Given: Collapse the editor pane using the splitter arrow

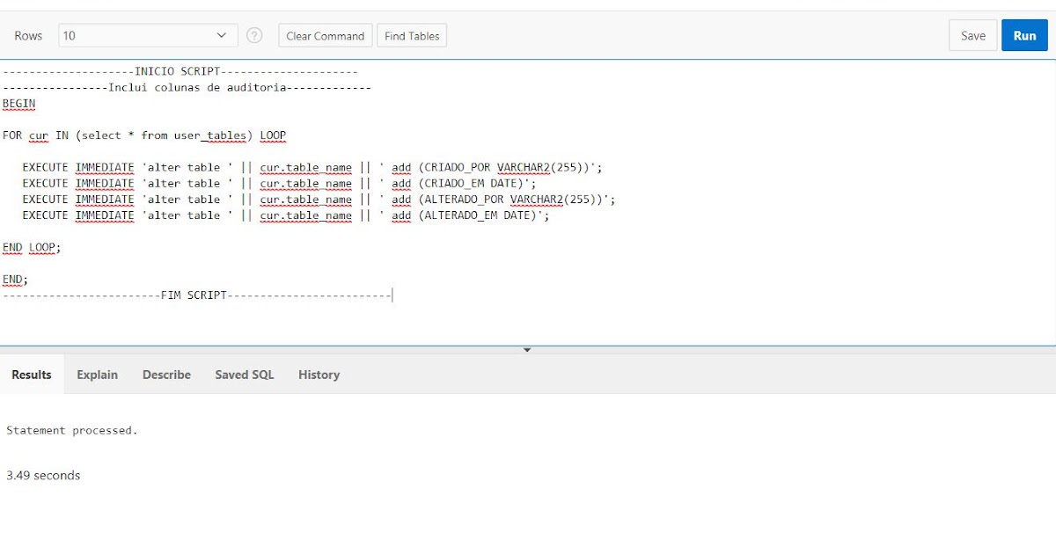Looking at the screenshot, I should pyautogui.click(x=526, y=349).
